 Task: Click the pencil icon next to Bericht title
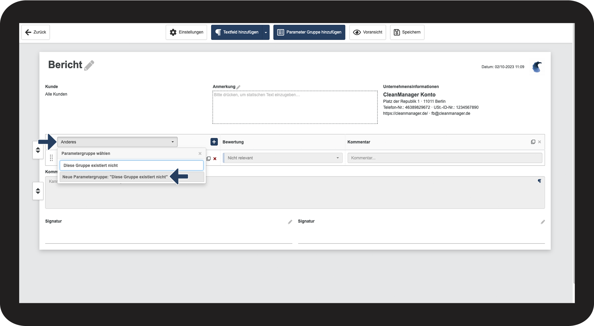(89, 65)
